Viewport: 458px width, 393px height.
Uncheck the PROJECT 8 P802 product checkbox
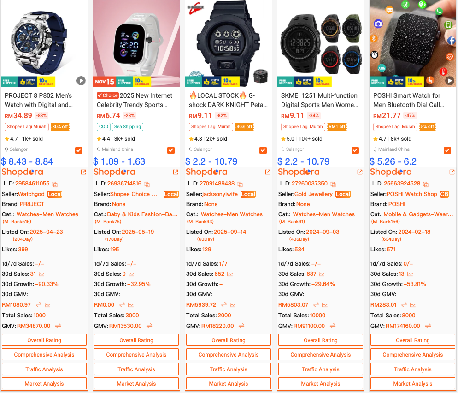click(79, 150)
